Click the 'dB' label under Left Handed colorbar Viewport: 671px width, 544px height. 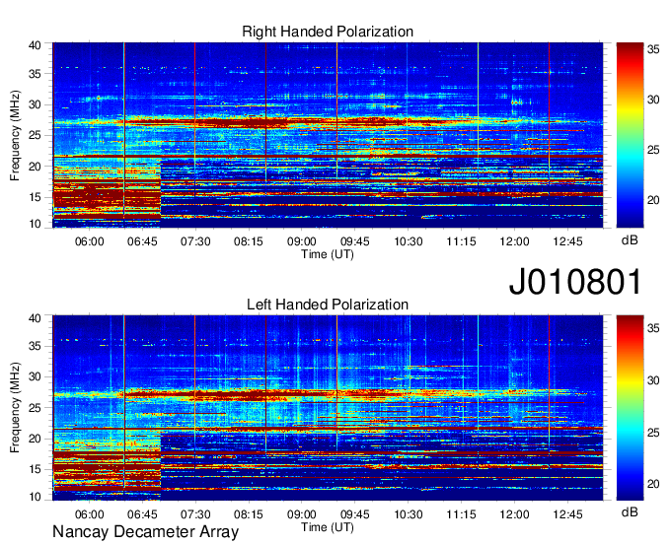coord(630,512)
